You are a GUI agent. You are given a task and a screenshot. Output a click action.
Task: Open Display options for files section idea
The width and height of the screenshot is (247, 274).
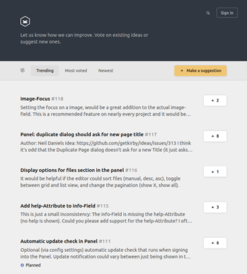pyautogui.click(x=72, y=170)
